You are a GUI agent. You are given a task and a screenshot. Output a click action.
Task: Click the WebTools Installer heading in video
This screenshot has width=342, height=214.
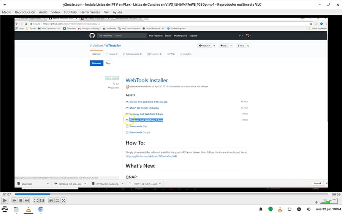tap(147, 80)
